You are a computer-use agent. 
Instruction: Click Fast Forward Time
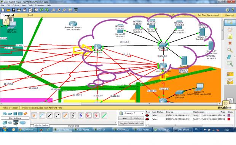(x=53, y=108)
